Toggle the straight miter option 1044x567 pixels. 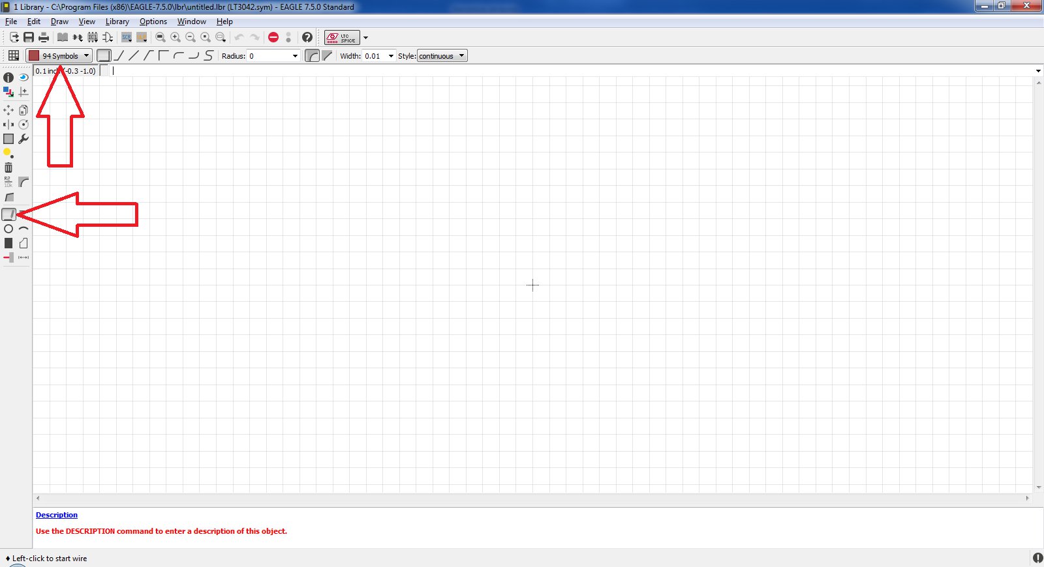(x=328, y=55)
